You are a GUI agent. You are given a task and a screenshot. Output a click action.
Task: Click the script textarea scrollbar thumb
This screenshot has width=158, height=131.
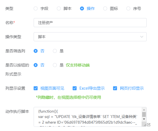(144, 115)
